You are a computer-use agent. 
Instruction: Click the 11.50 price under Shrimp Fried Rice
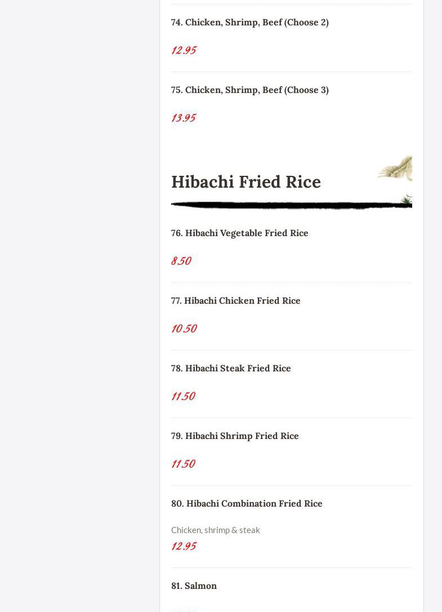coord(183,464)
